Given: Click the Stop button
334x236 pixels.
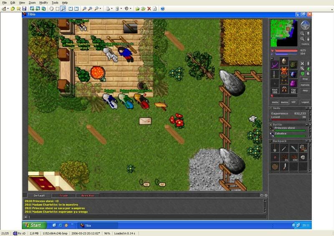Looking at the screenshot, I should tap(305, 79).
